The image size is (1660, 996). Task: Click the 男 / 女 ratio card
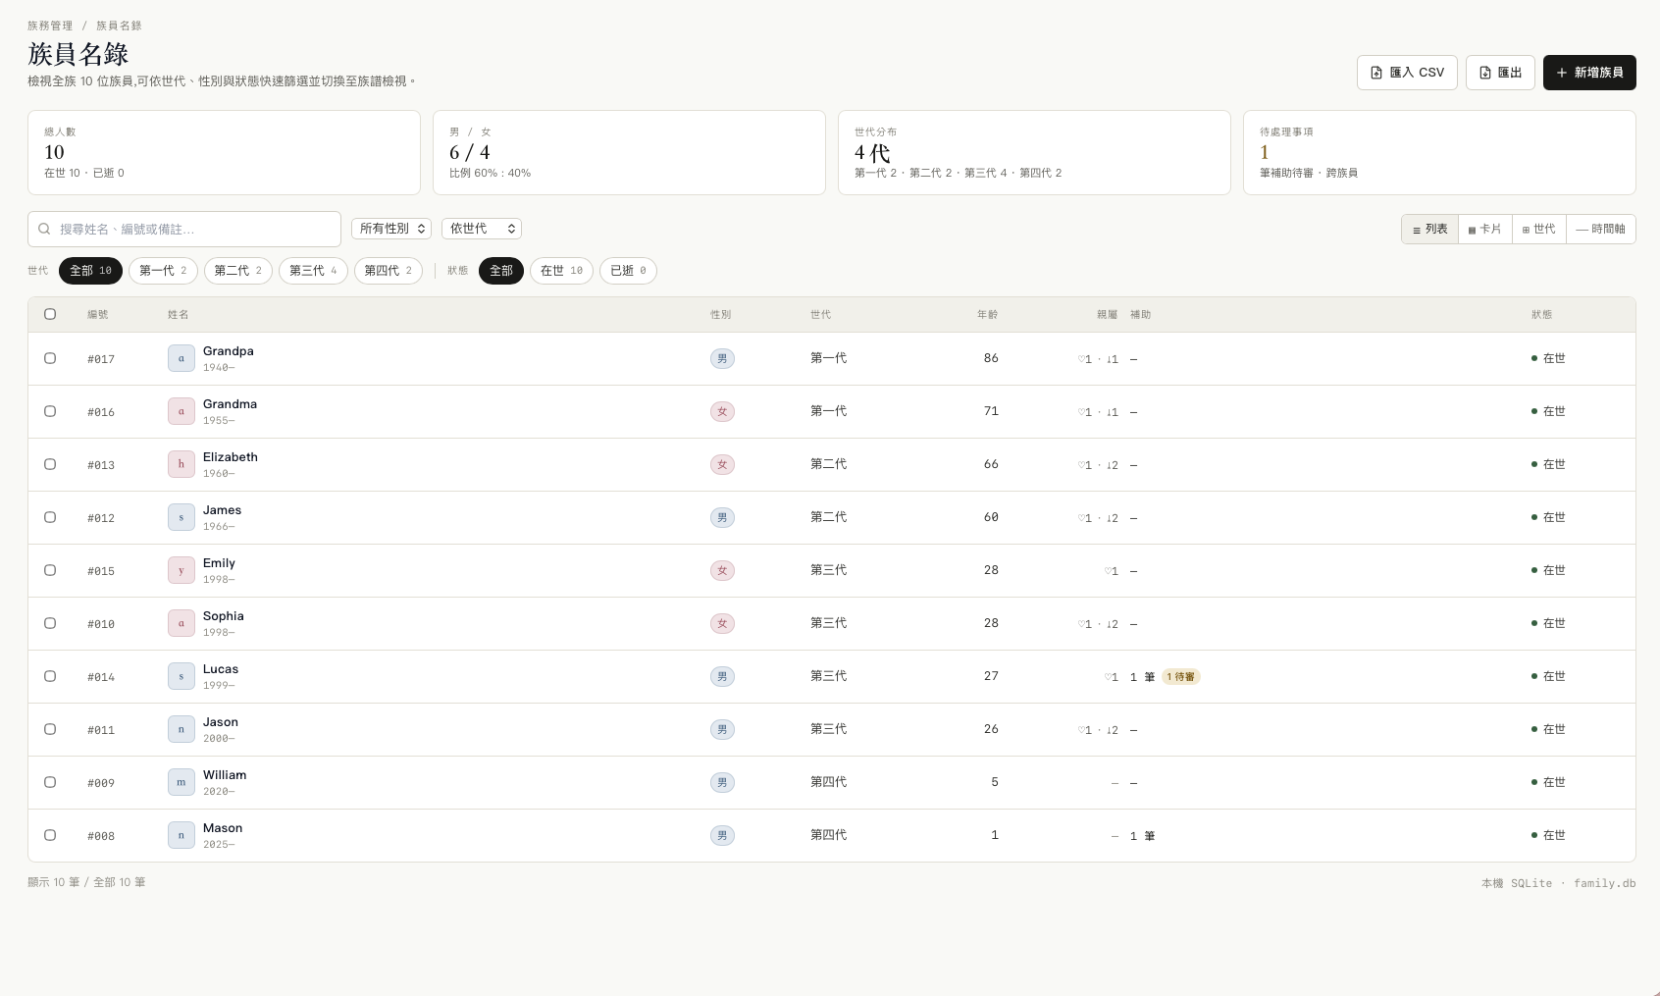pyautogui.click(x=629, y=152)
